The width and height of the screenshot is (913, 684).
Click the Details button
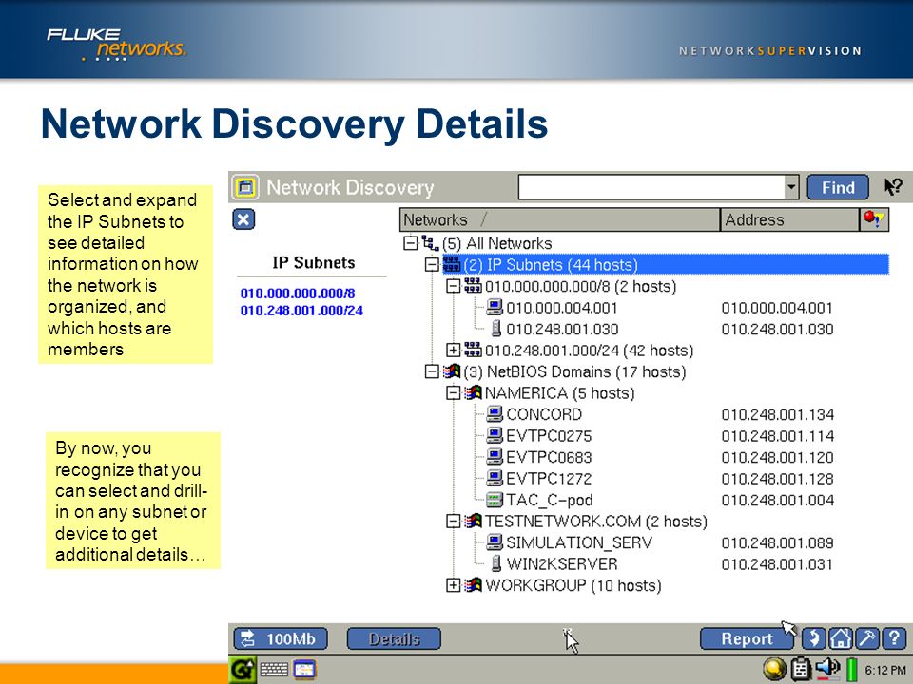tap(394, 638)
